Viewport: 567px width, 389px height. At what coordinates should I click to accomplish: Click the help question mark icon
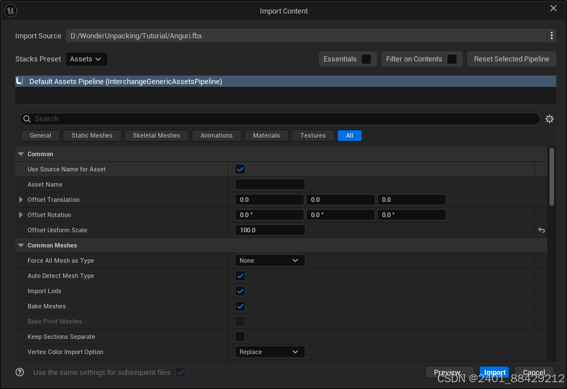[20, 372]
